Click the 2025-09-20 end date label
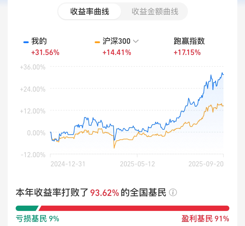Screen dimensions: 245x226 pyautogui.click(x=206, y=164)
